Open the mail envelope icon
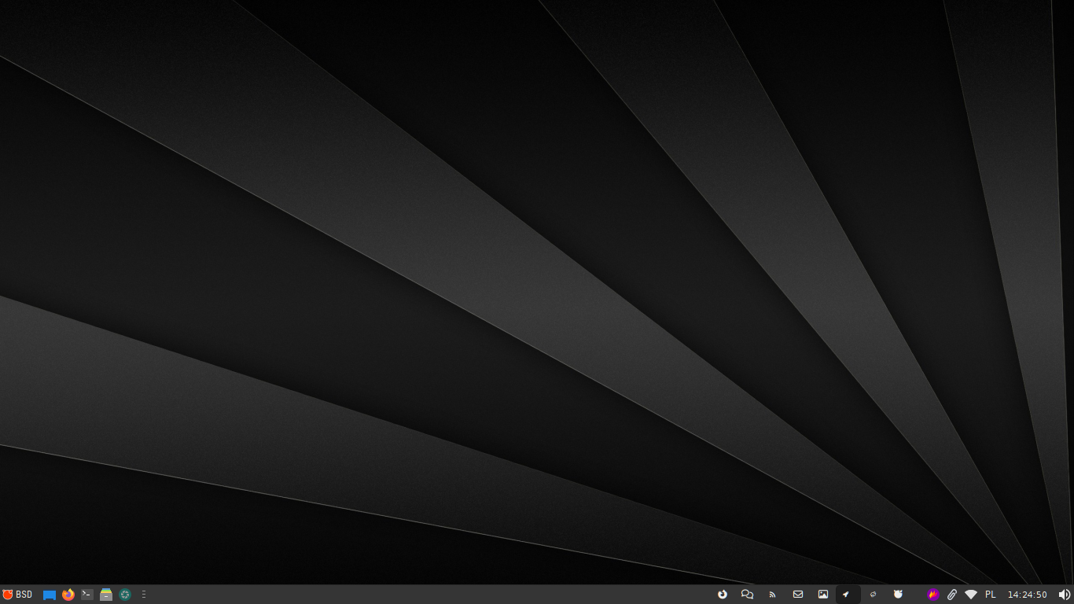 click(x=797, y=595)
